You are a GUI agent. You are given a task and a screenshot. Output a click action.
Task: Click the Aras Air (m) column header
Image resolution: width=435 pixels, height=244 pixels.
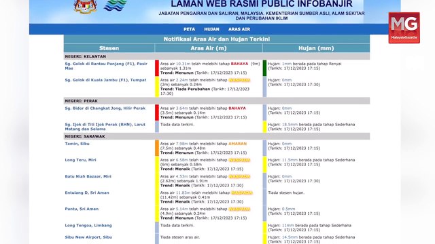click(x=209, y=48)
